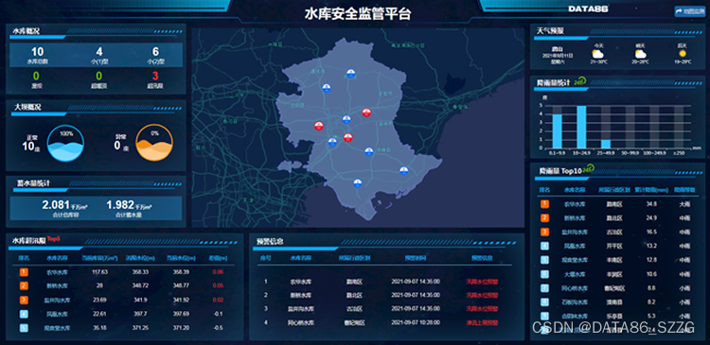
Task: Click the difference value -0.5
Action: click(x=219, y=328)
